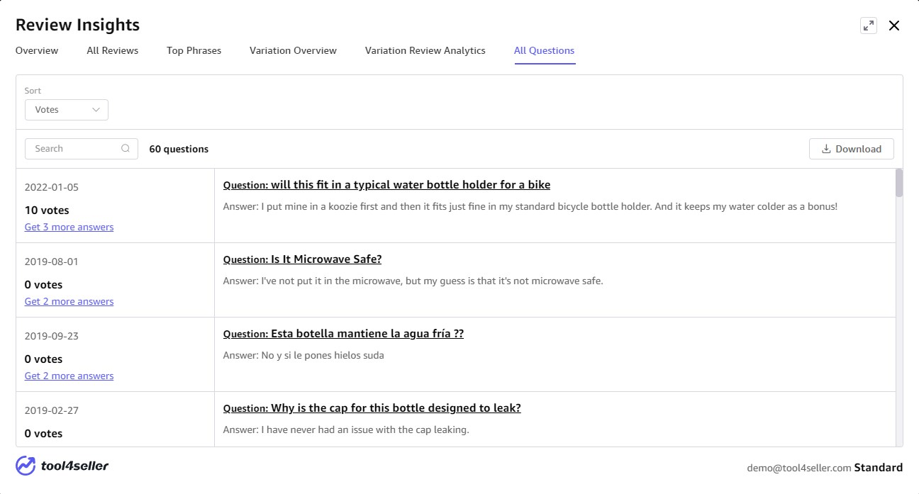919x494 pixels.
Task: Open the "Is It Microwave Safe?" question
Action: 302,259
